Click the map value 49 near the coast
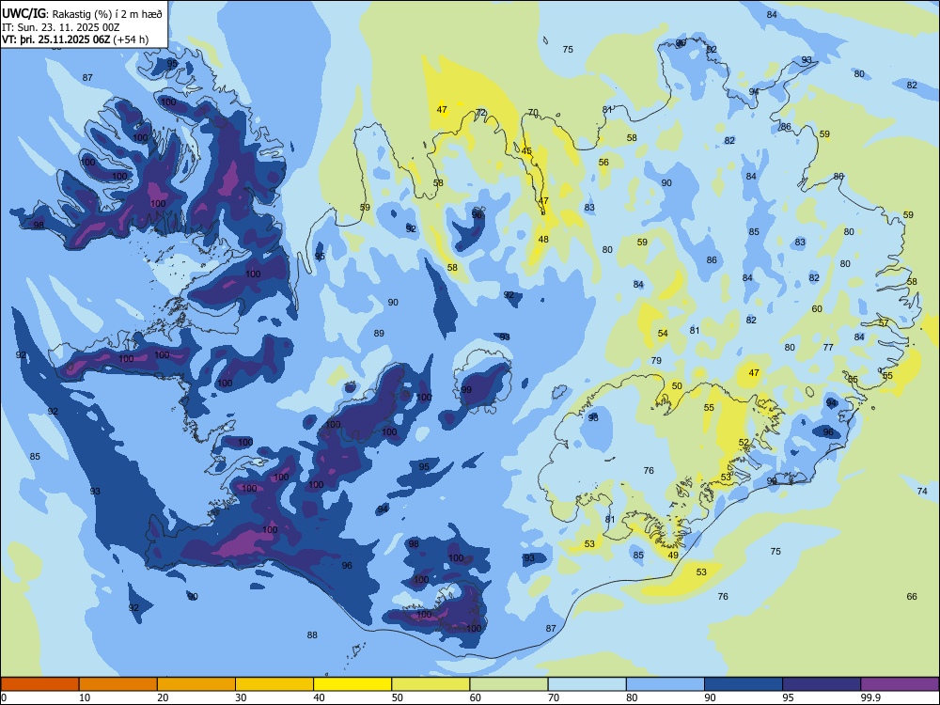Viewport: 940px width, 705px height. click(673, 556)
